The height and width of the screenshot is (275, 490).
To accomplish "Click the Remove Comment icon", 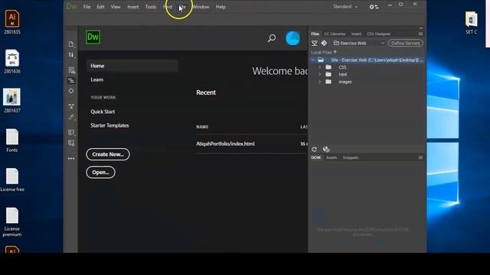I will pyautogui.click(x=71, y=143).
